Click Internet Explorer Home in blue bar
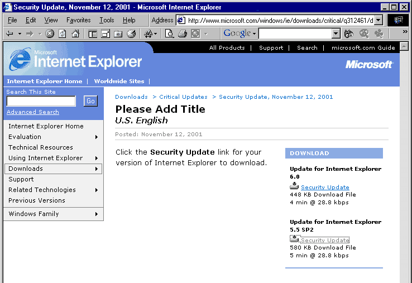 45,81
